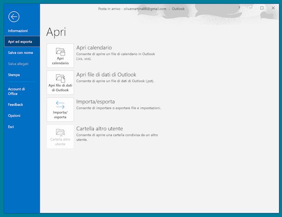The height and width of the screenshot is (217, 282).
Task: Click the Importa/esporta heading text
Action: pos(96,102)
